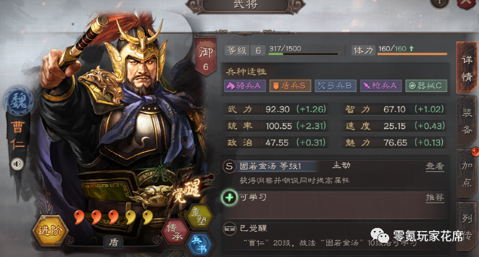Click the 推荐 recommended skills link

pos(435,198)
